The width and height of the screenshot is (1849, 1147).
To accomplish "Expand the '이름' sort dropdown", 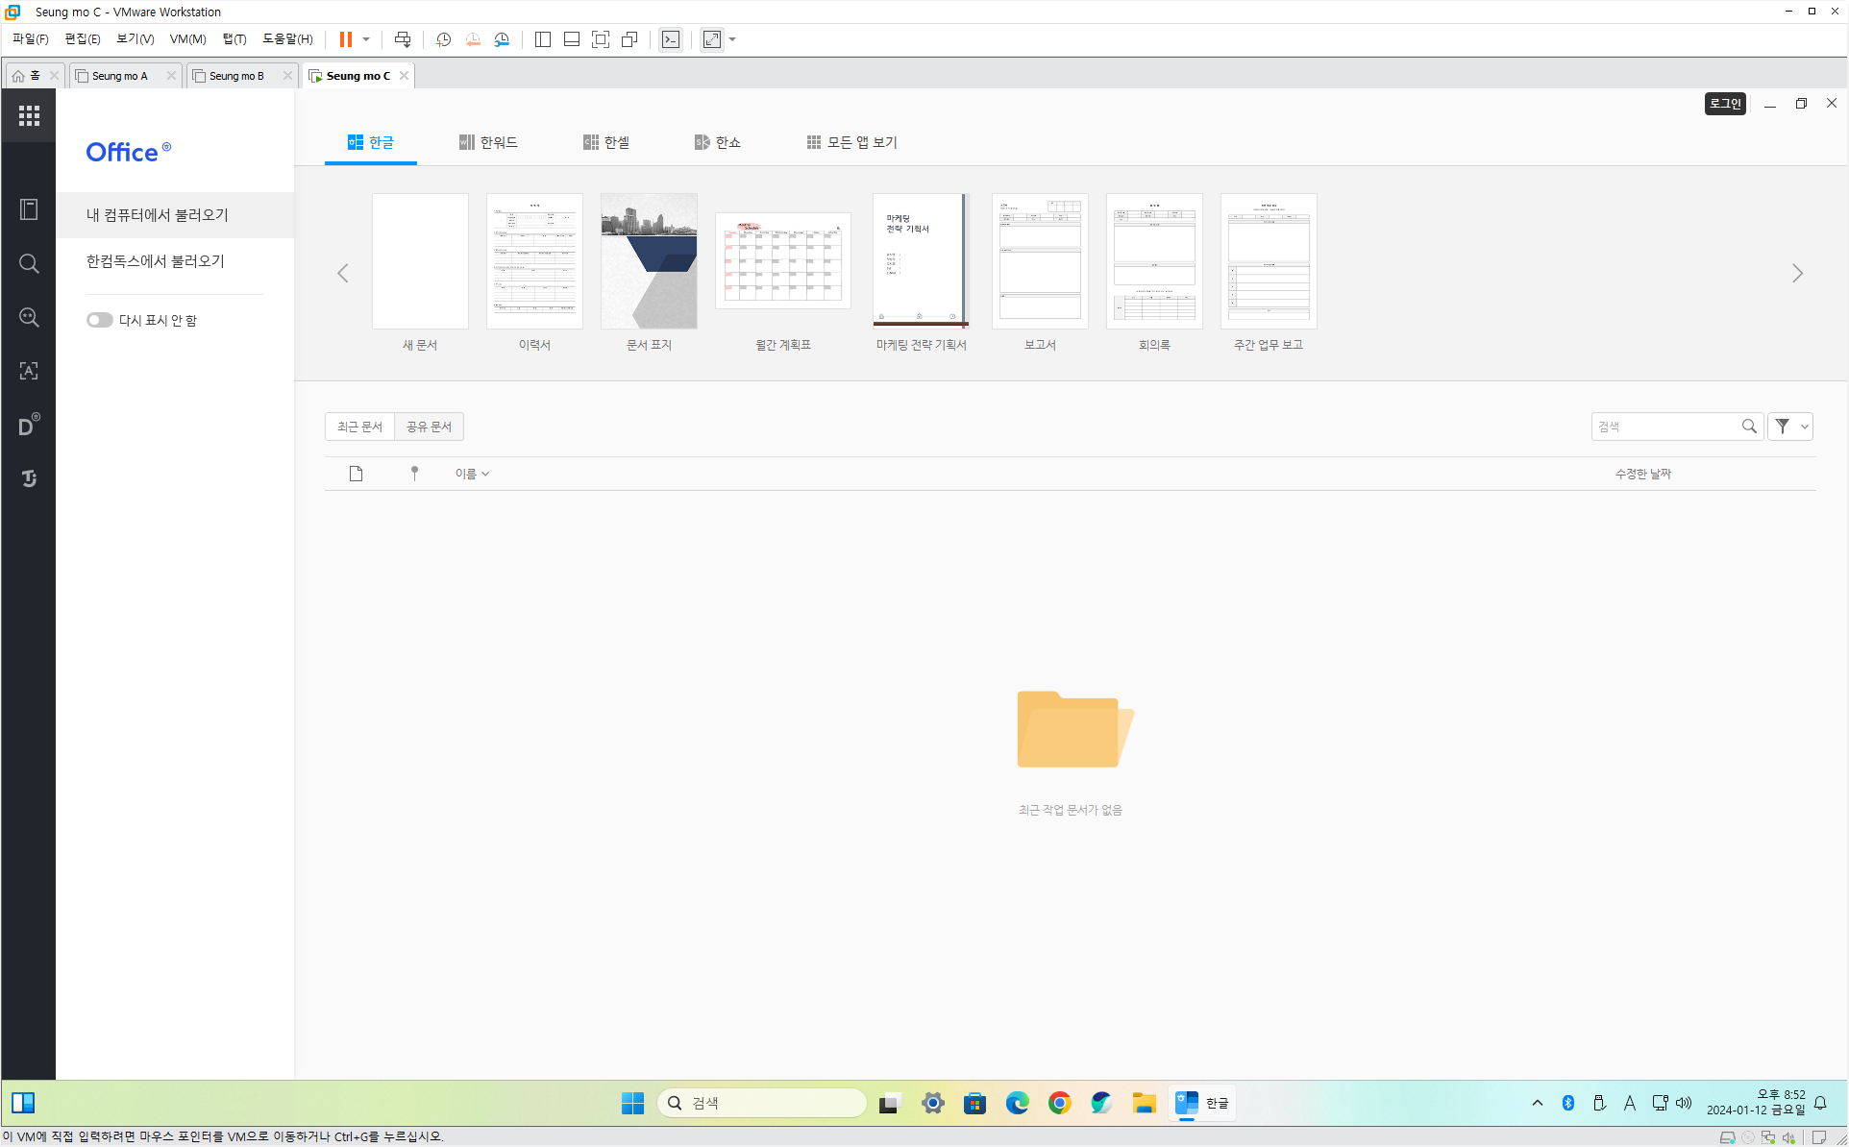I will point(472,474).
